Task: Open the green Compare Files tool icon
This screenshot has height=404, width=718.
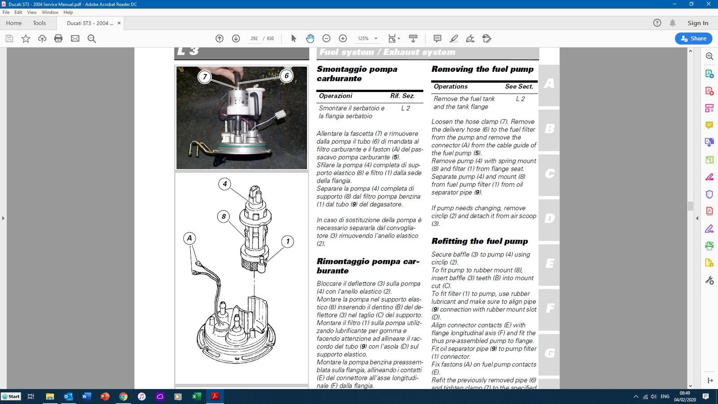Action: tap(709, 160)
